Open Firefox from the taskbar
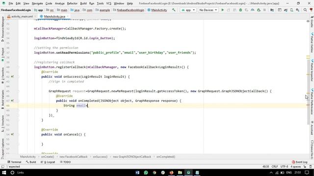The height and width of the screenshot is (176, 314). click(171, 173)
